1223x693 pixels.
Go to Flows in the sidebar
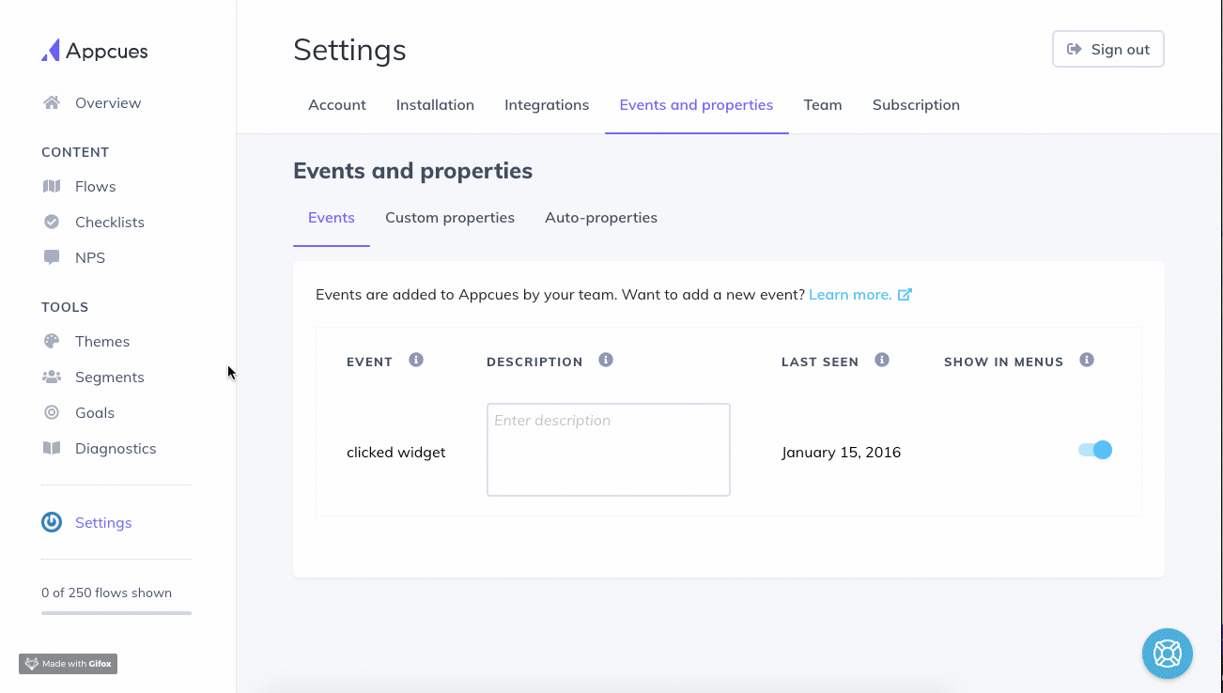pos(96,186)
